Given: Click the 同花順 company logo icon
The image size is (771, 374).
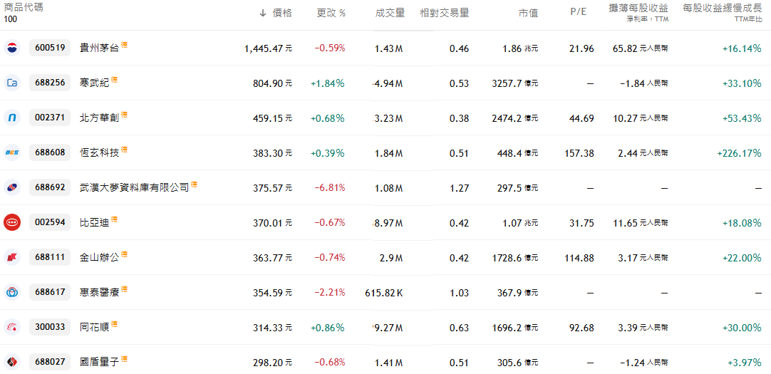Looking at the screenshot, I should [x=12, y=327].
